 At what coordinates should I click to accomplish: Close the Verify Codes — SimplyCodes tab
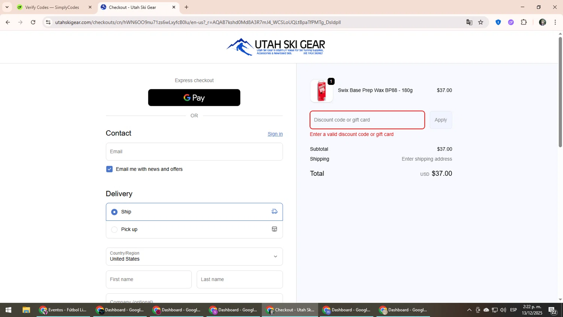pyautogui.click(x=90, y=7)
